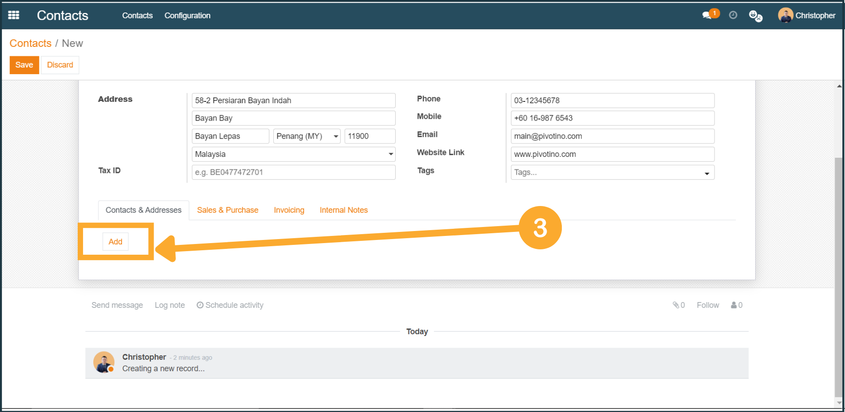
Task: Expand the Penang (MY) state dropdown
Action: click(x=335, y=136)
